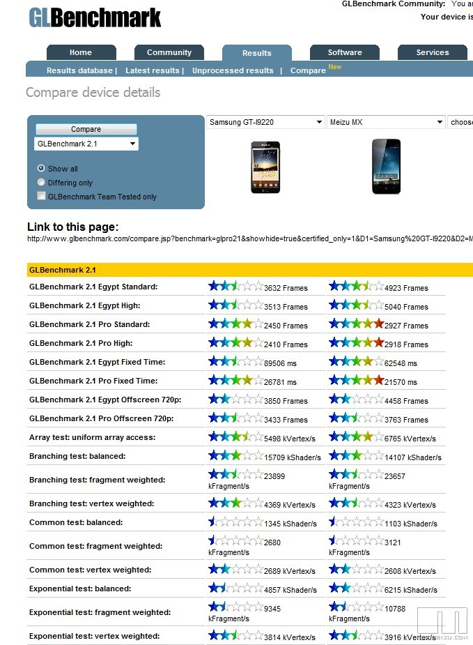Image resolution: width=473 pixels, height=645 pixels.
Task: Click the Samsung GT-I9220 phone image
Action: pos(265,167)
